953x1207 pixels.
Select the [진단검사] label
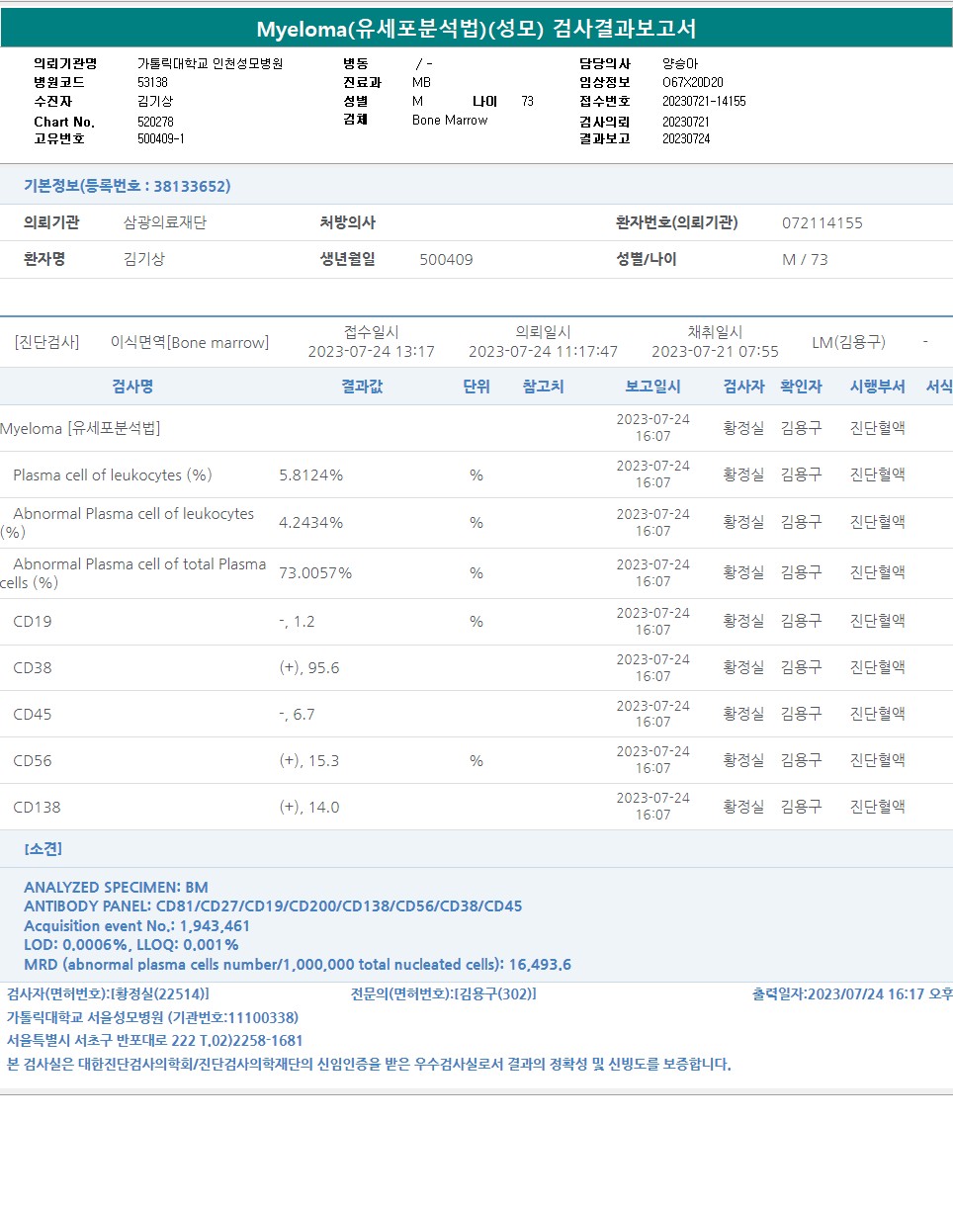tap(46, 343)
